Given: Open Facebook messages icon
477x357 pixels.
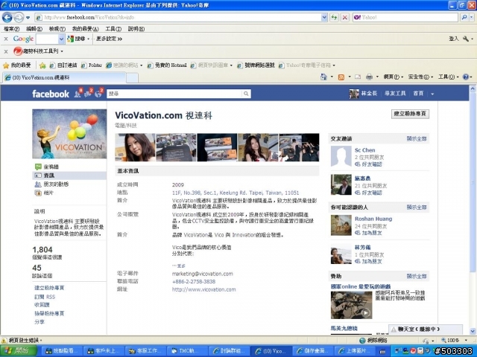Looking at the screenshot, I should click(88, 93).
